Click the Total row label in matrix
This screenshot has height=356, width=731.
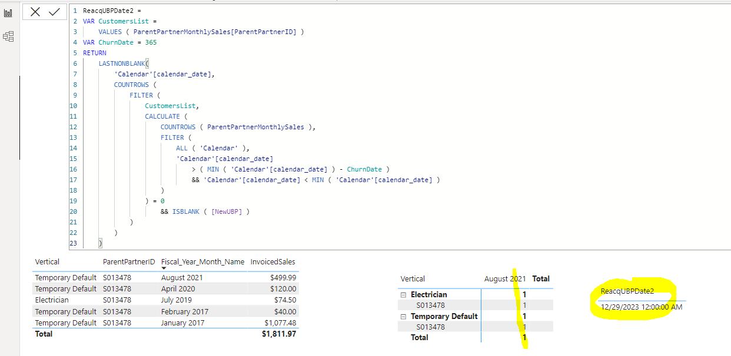point(419,338)
